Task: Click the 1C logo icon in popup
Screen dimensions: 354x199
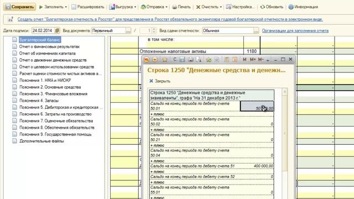Action: (x=146, y=60)
